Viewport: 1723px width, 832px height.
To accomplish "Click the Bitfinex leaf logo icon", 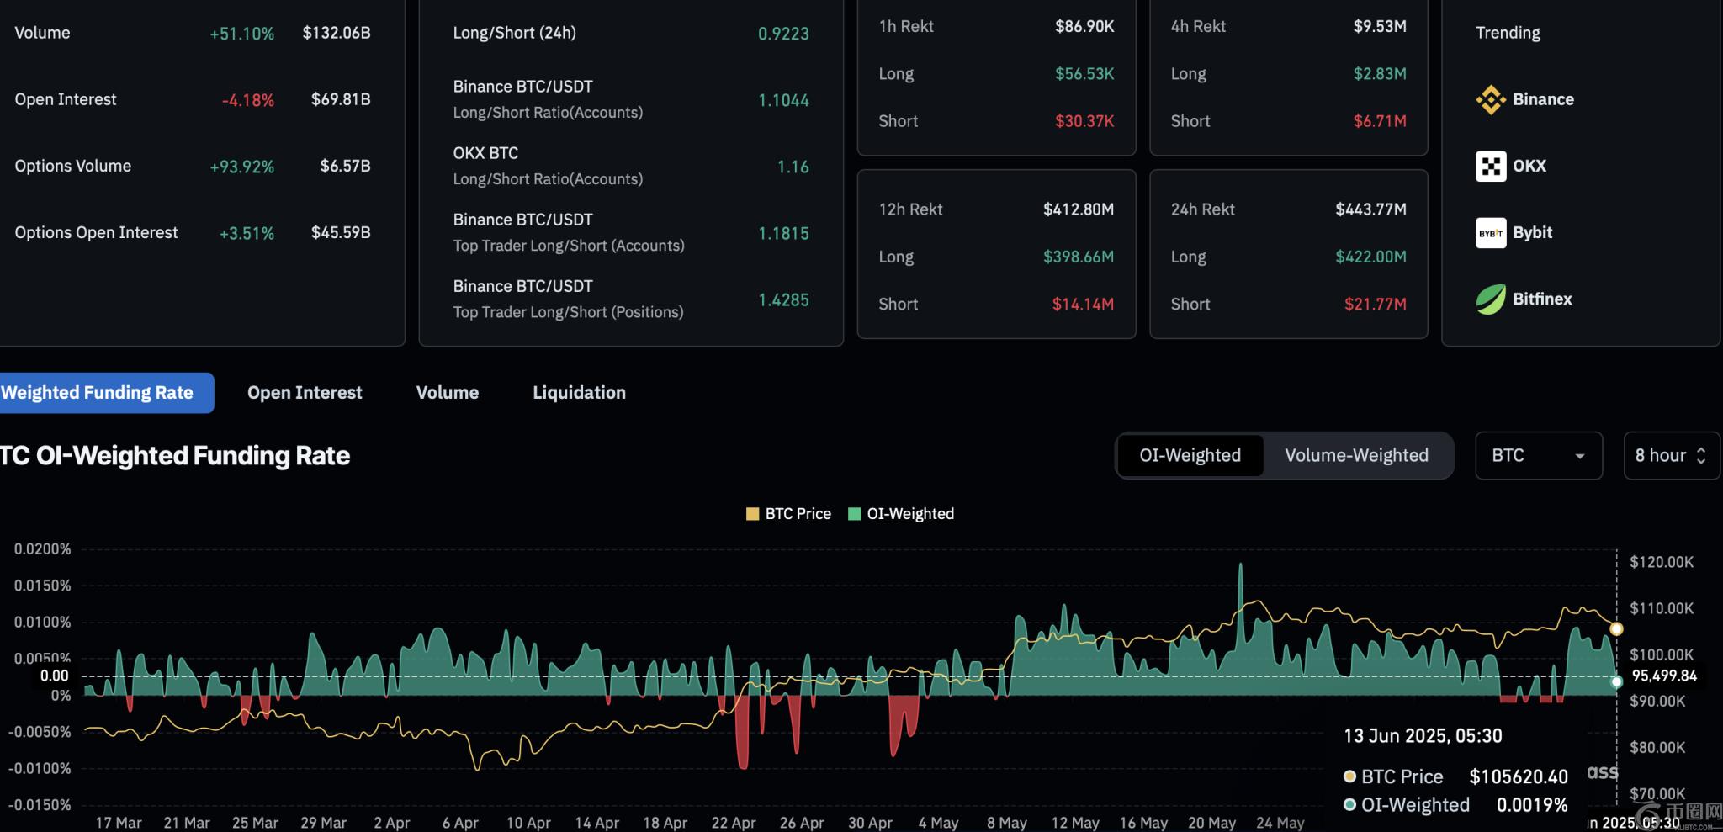I will [x=1491, y=299].
